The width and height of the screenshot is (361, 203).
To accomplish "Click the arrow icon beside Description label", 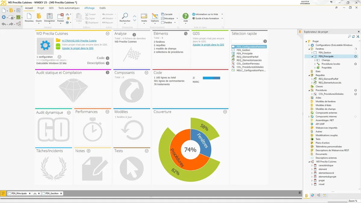I will click(107, 63).
